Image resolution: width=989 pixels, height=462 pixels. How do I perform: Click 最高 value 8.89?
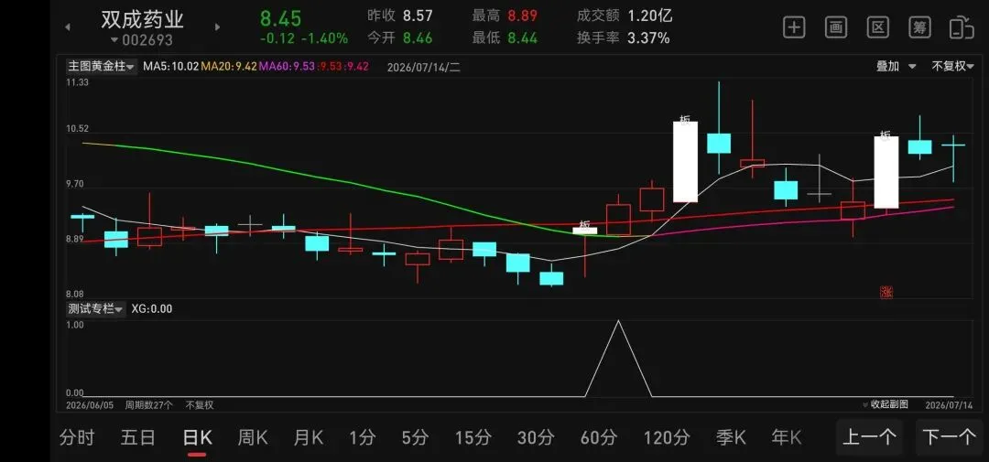pyautogui.click(x=523, y=16)
